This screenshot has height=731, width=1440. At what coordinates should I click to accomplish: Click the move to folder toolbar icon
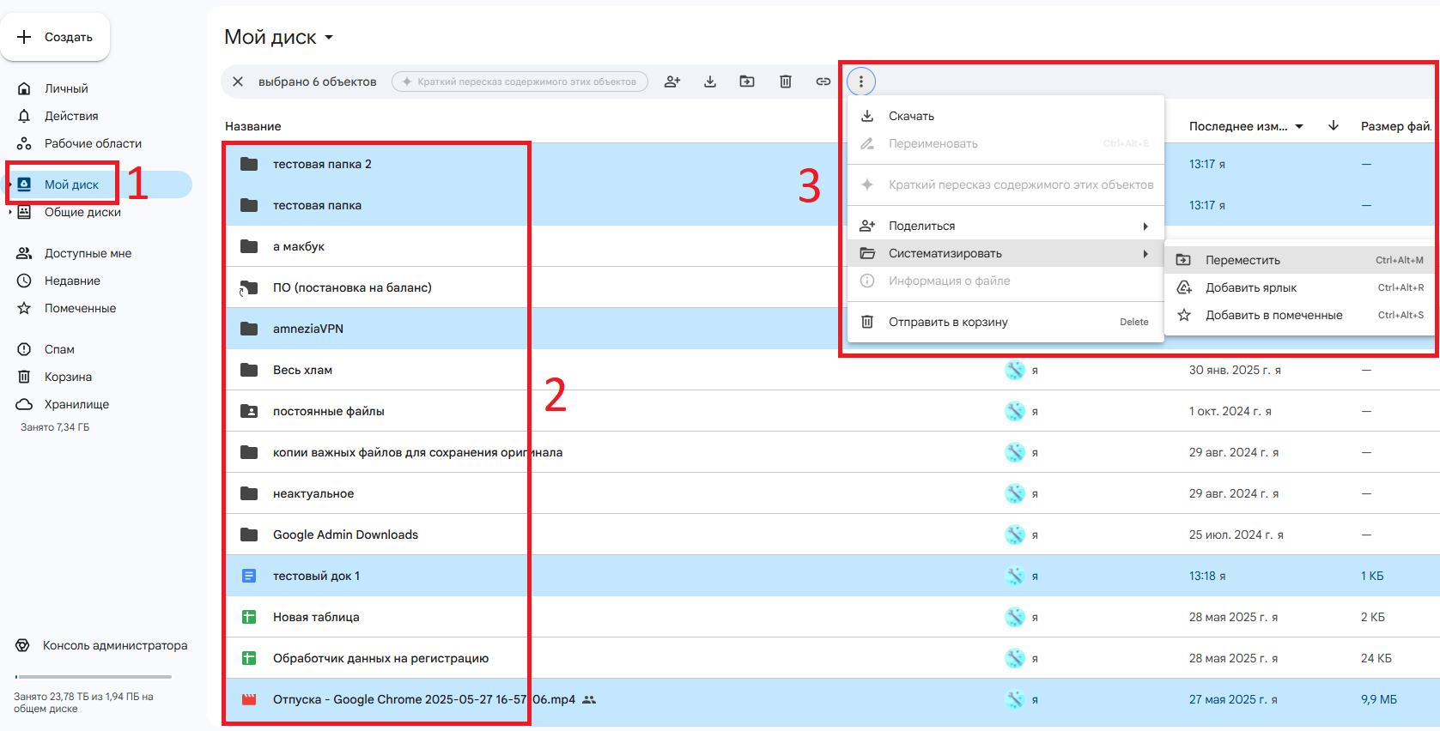coord(747,82)
